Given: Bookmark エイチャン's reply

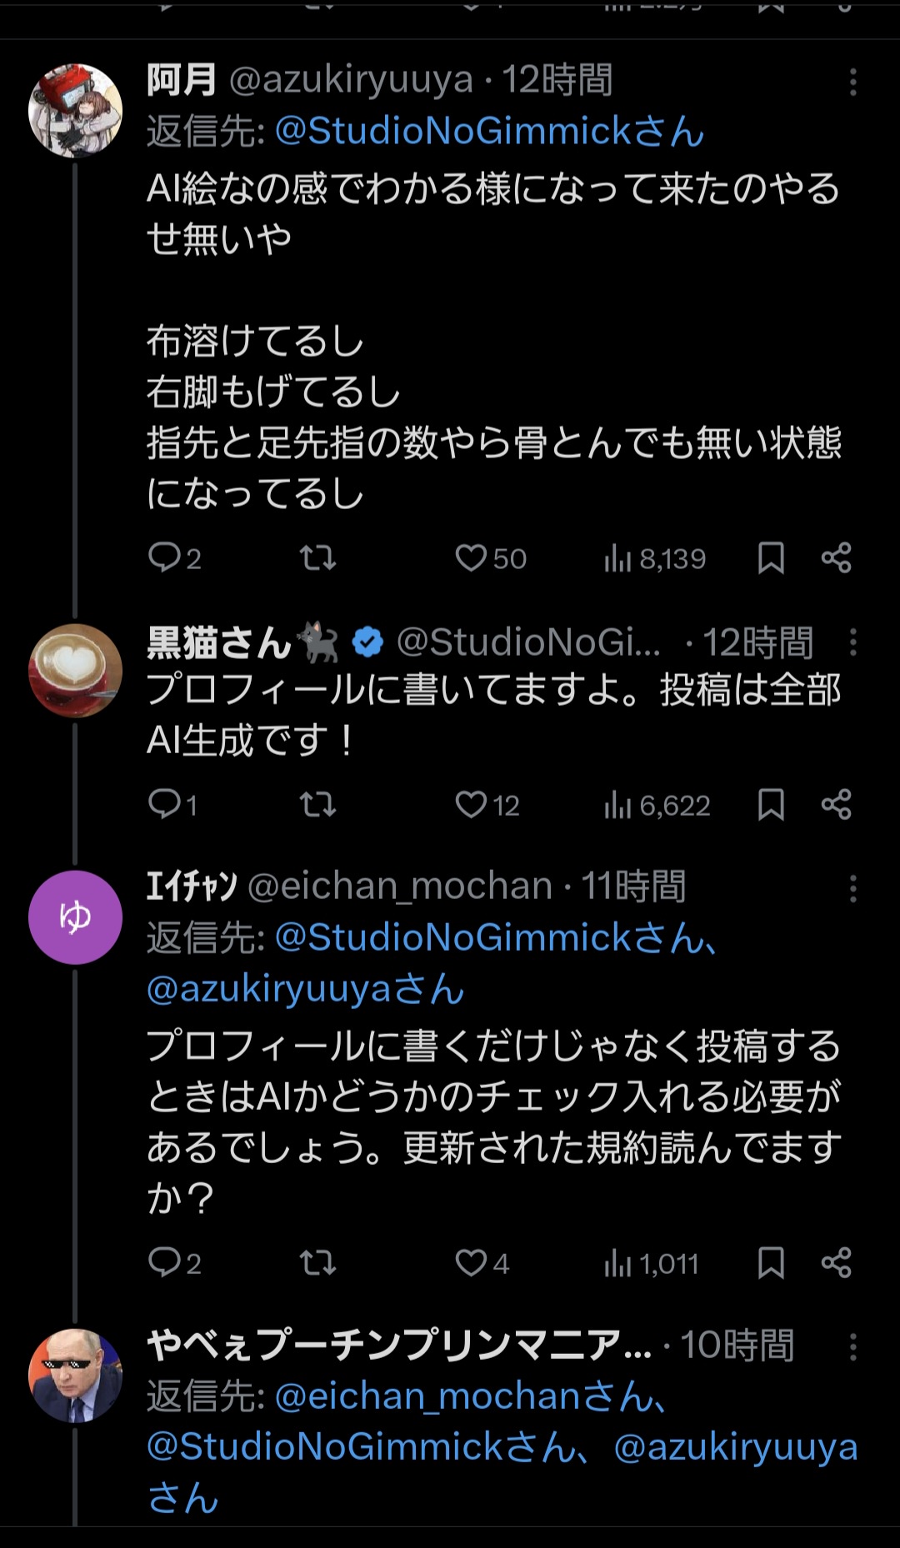Looking at the screenshot, I should (x=771, y=1263).
